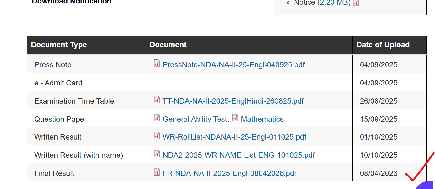This screenshot has height=189, width=435.
Task: Select the Press Note table row label
Action: click(53, 64)
